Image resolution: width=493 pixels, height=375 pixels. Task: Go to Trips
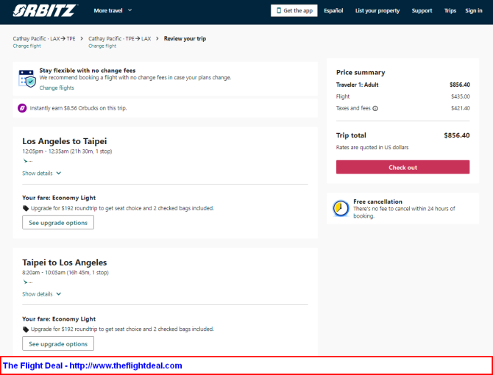(x=450, y=10)
